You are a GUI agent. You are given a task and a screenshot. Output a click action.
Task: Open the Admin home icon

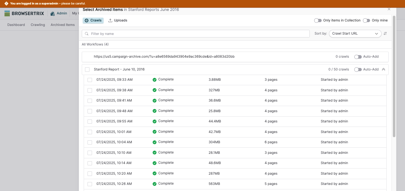(53, 14)
